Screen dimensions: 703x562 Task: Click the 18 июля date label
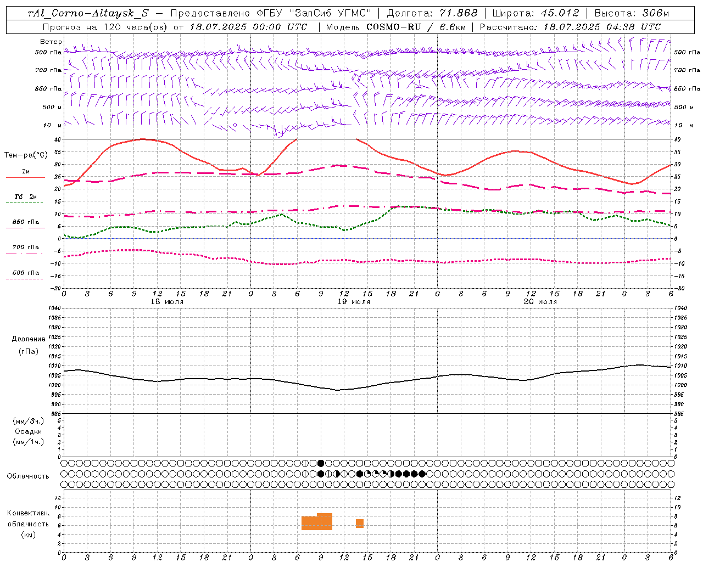tap(168, 302)
